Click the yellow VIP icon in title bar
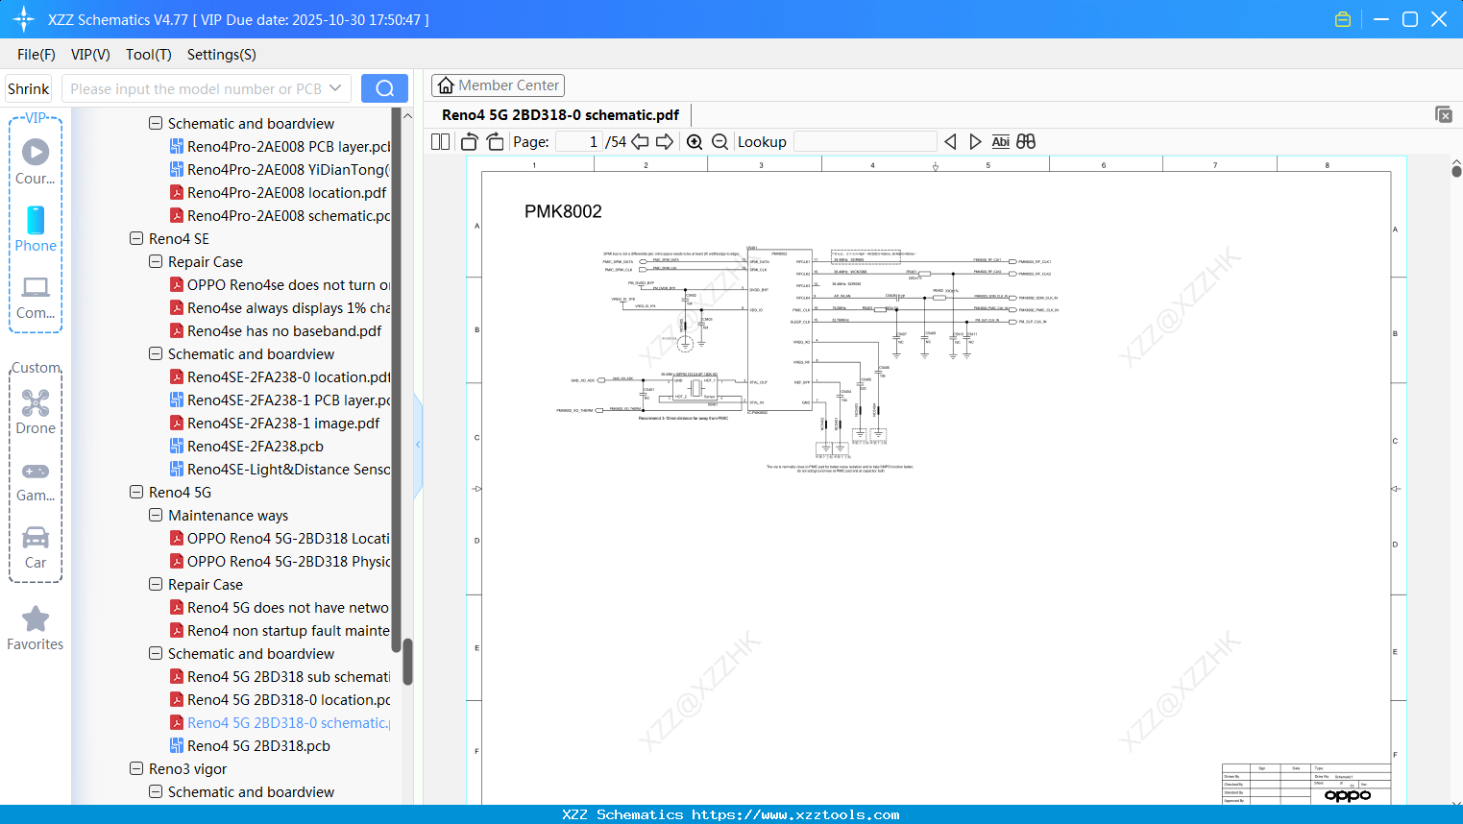This screenshot has height=824, width=1463. pyautogui.click(x=1343, y=19)
